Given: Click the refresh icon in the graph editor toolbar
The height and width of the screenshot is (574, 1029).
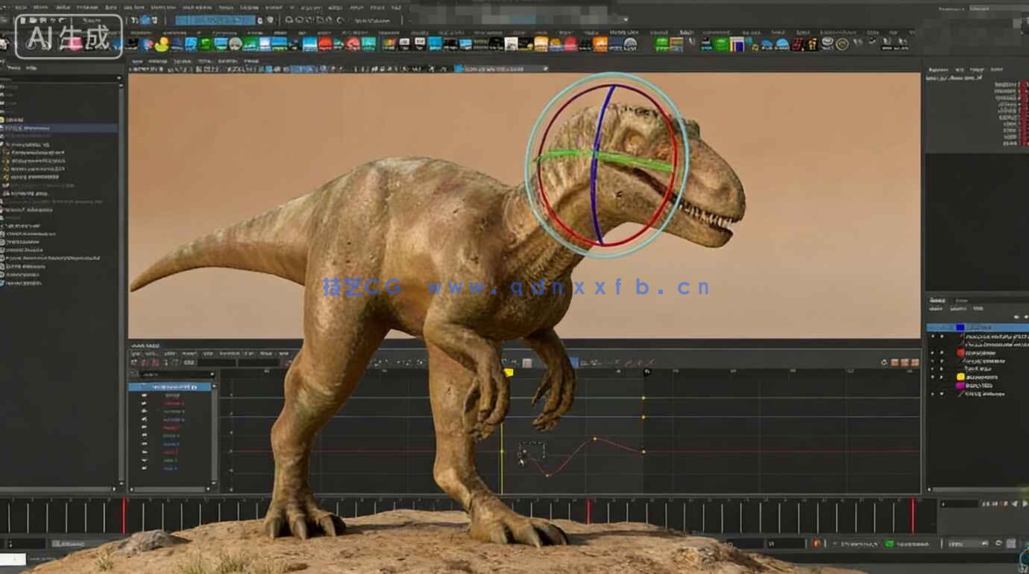Looking at the screenshot, I should click(x=884, y=363).
